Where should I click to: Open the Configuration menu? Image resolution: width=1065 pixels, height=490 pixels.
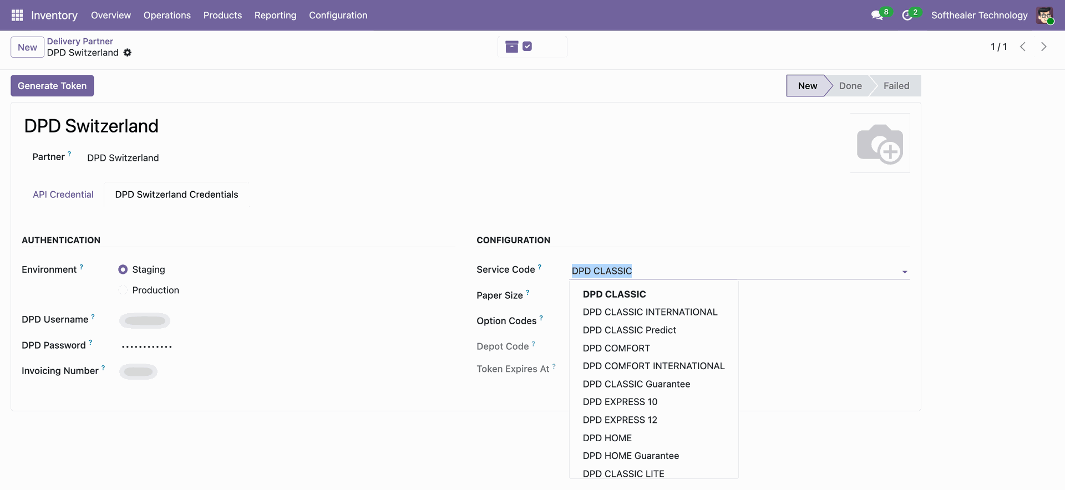[338, 15]
